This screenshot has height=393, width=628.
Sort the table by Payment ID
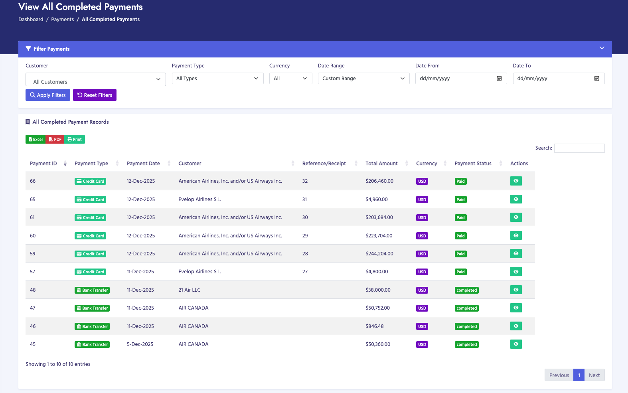[43, 164]
